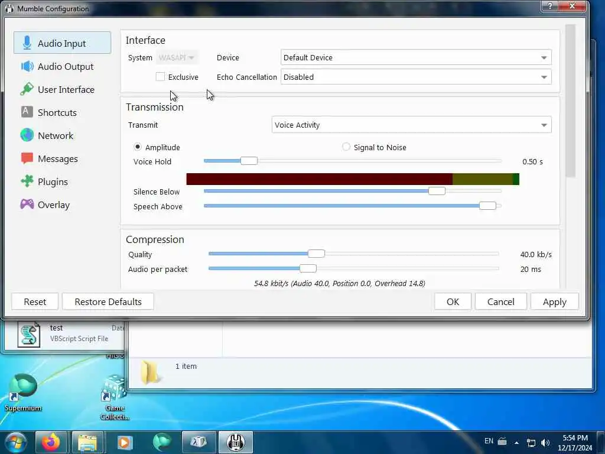Viewport: 605px width, 454px height.
Task: Open the Transmit Voice Activity dropdown
Action: [411, 125]
